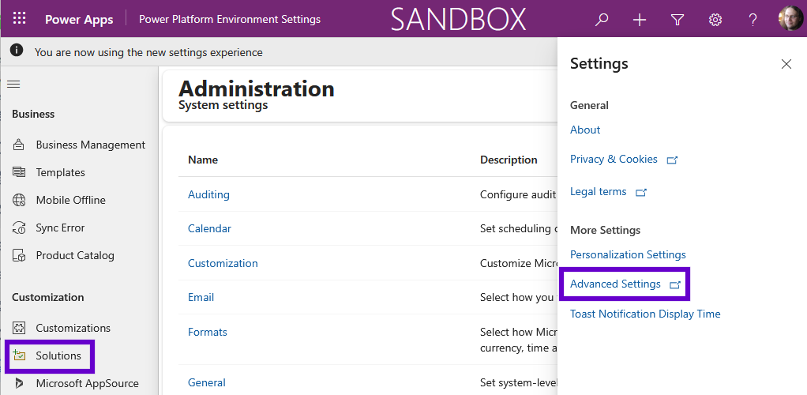The image size is (807, 395).
Task: Click the search magnifier icon in header
Action: pos(601,20)
